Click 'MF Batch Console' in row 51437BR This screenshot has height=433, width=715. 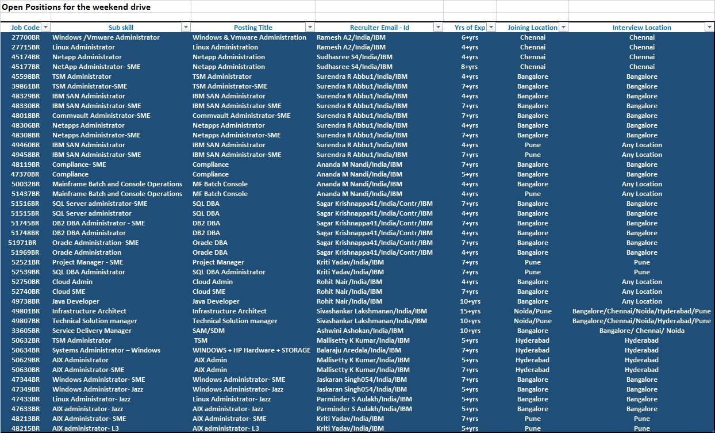click(x=220, y=194)
